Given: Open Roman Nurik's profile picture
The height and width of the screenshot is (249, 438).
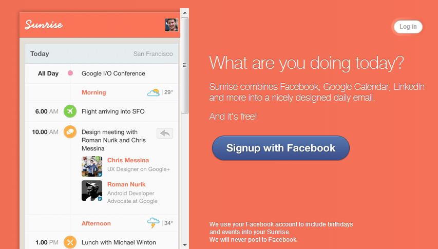Looking at the screenshot, I should click(92, 190).
